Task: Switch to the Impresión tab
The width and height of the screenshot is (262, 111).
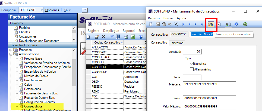Action: pyautogui.click(x=177, y=43)
